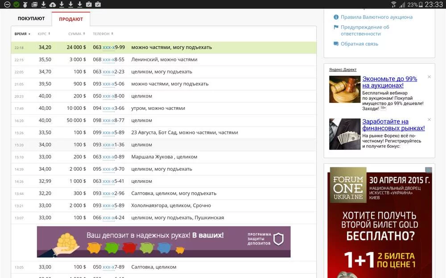
Task: Sort the table by КУРС column
Action: coord(44,34)
